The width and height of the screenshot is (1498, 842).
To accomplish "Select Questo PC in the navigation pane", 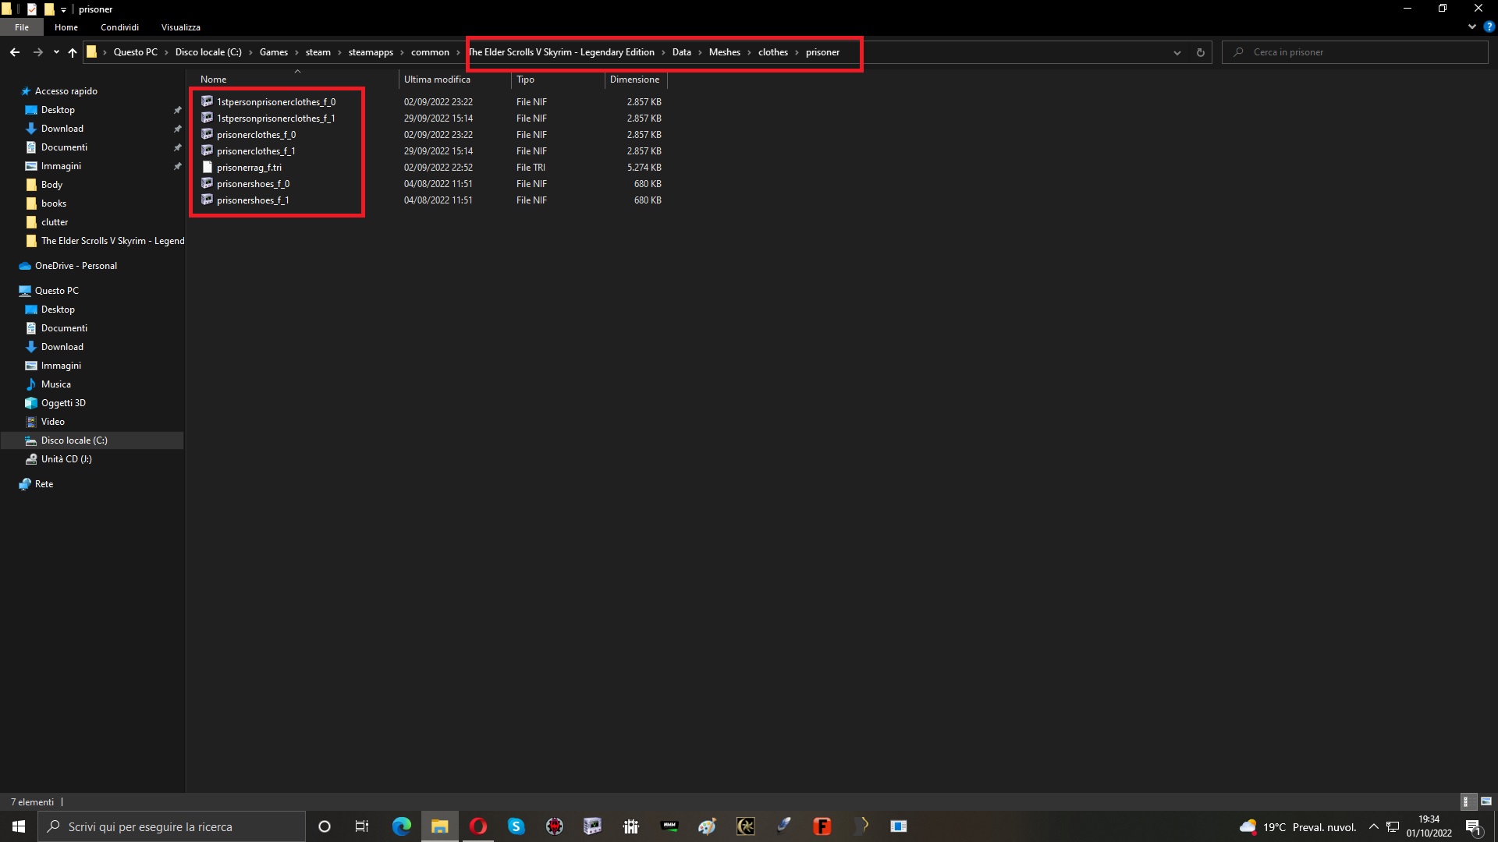I will point(56,291).
